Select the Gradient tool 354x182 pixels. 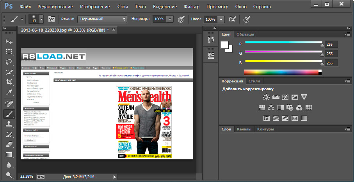(x=9, y=155)
